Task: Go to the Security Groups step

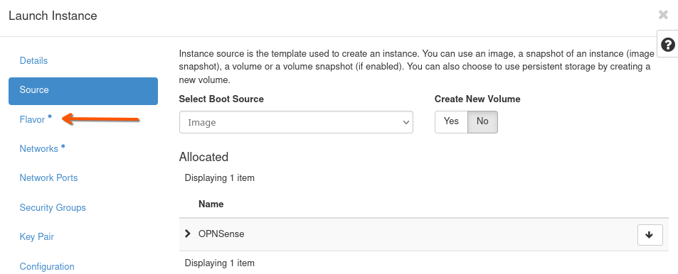Action: pyautogui.click(x=53, y=207)
